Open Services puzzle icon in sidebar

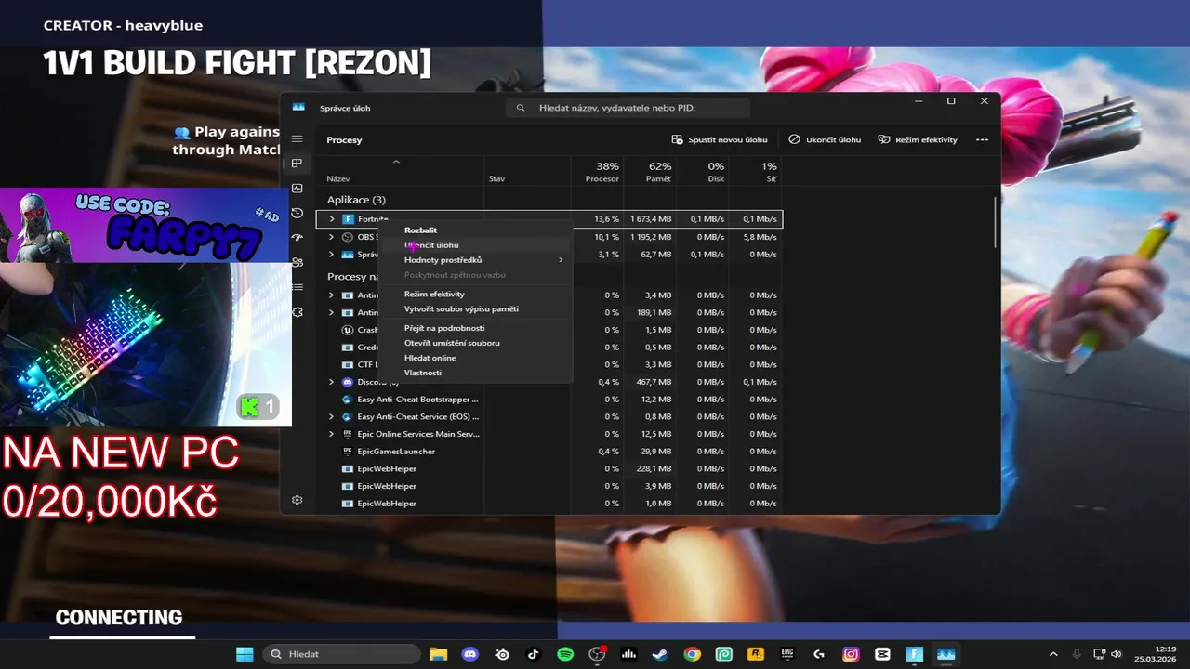[297, 312]
